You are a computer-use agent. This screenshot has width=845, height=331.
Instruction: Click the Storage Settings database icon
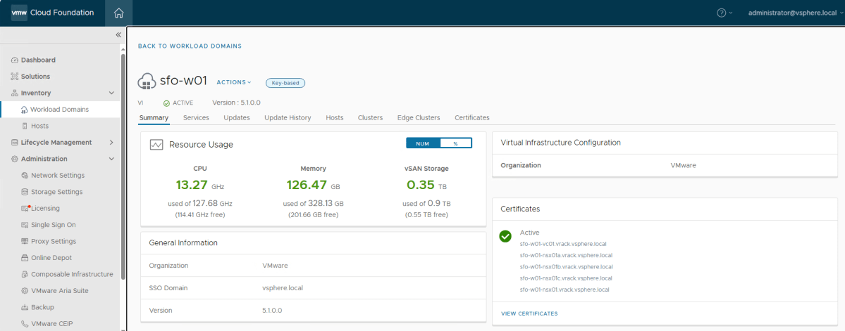(24, 192)
